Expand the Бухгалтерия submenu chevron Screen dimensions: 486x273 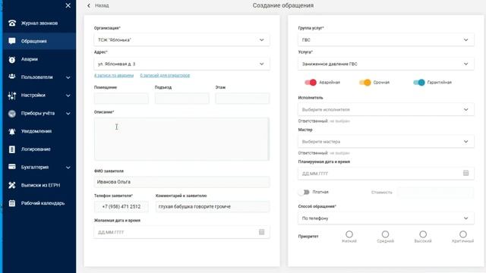point(68,168)
